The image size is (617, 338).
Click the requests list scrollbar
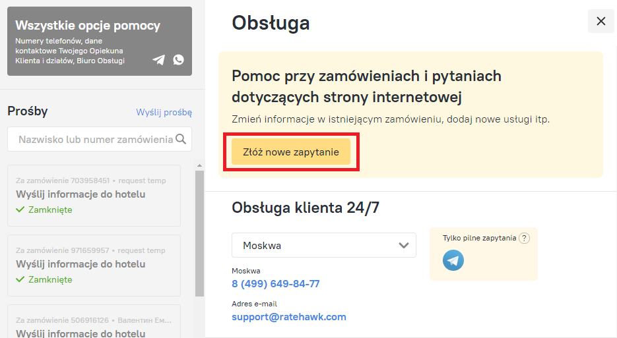coord(199,231)
